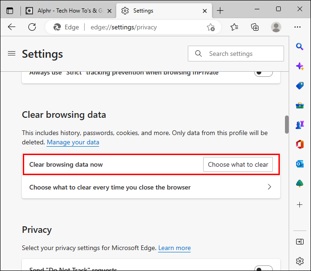Open the Manage your data link

(73, 142)
